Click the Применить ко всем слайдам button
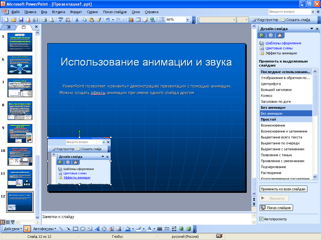This screenshot has height=240, width=321. click(283, 189)
